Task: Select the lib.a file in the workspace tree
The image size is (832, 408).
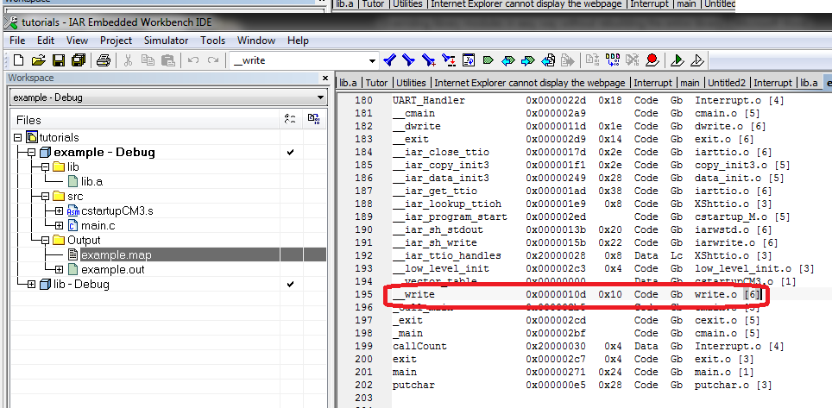Action: tap(92, 182)
